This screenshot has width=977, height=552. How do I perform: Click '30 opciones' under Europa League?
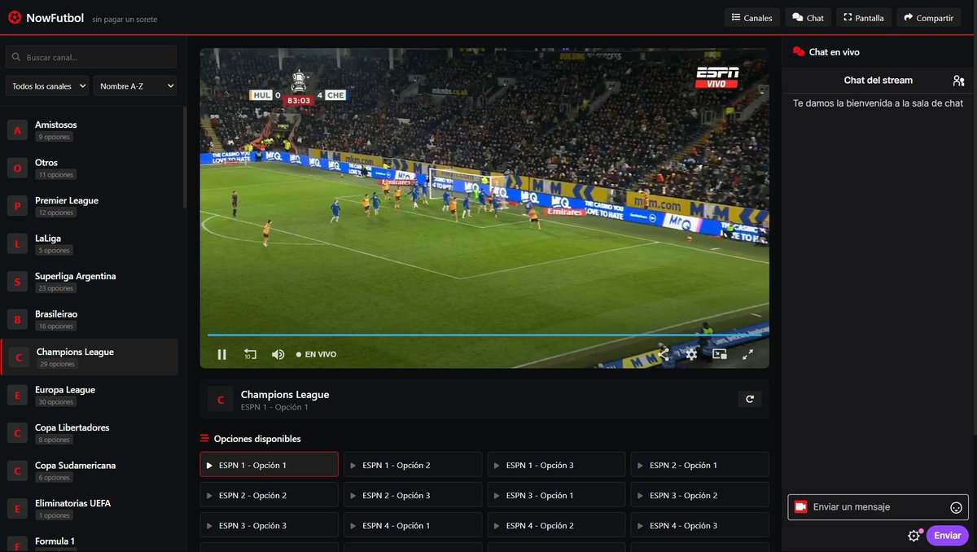coord(55,402)
